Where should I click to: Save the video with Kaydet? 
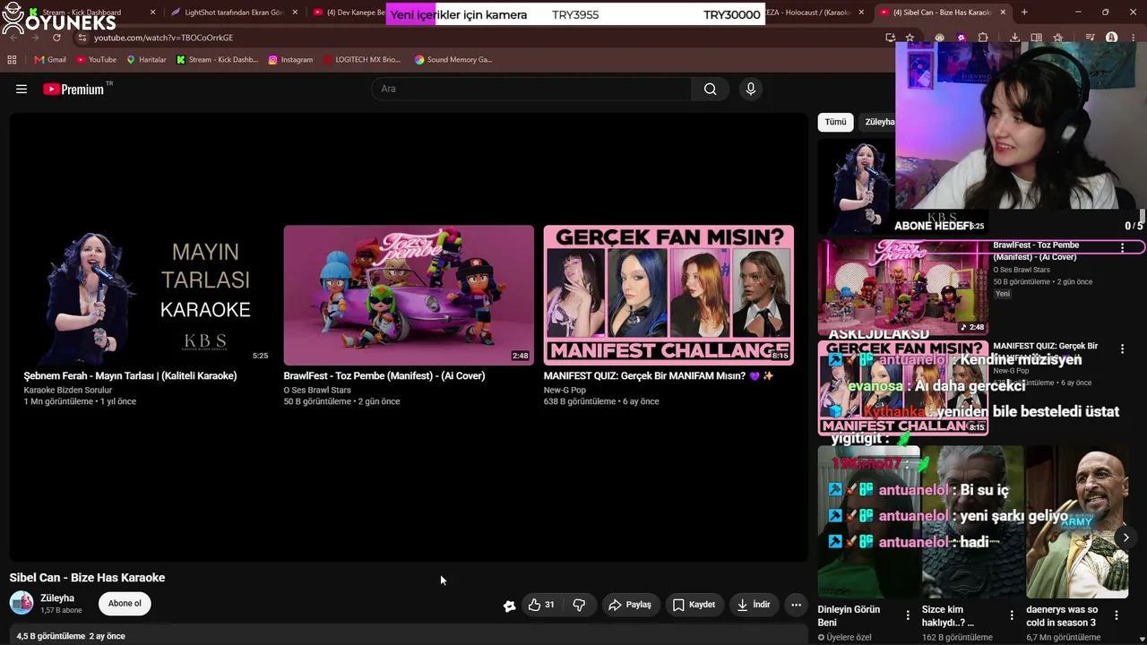point(694,605)
